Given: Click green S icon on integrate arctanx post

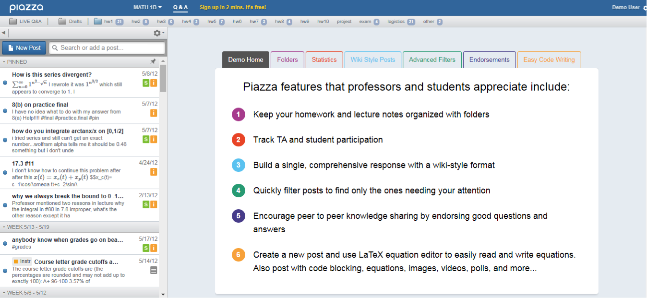Looking at the screenshot, I should [146, 139].
